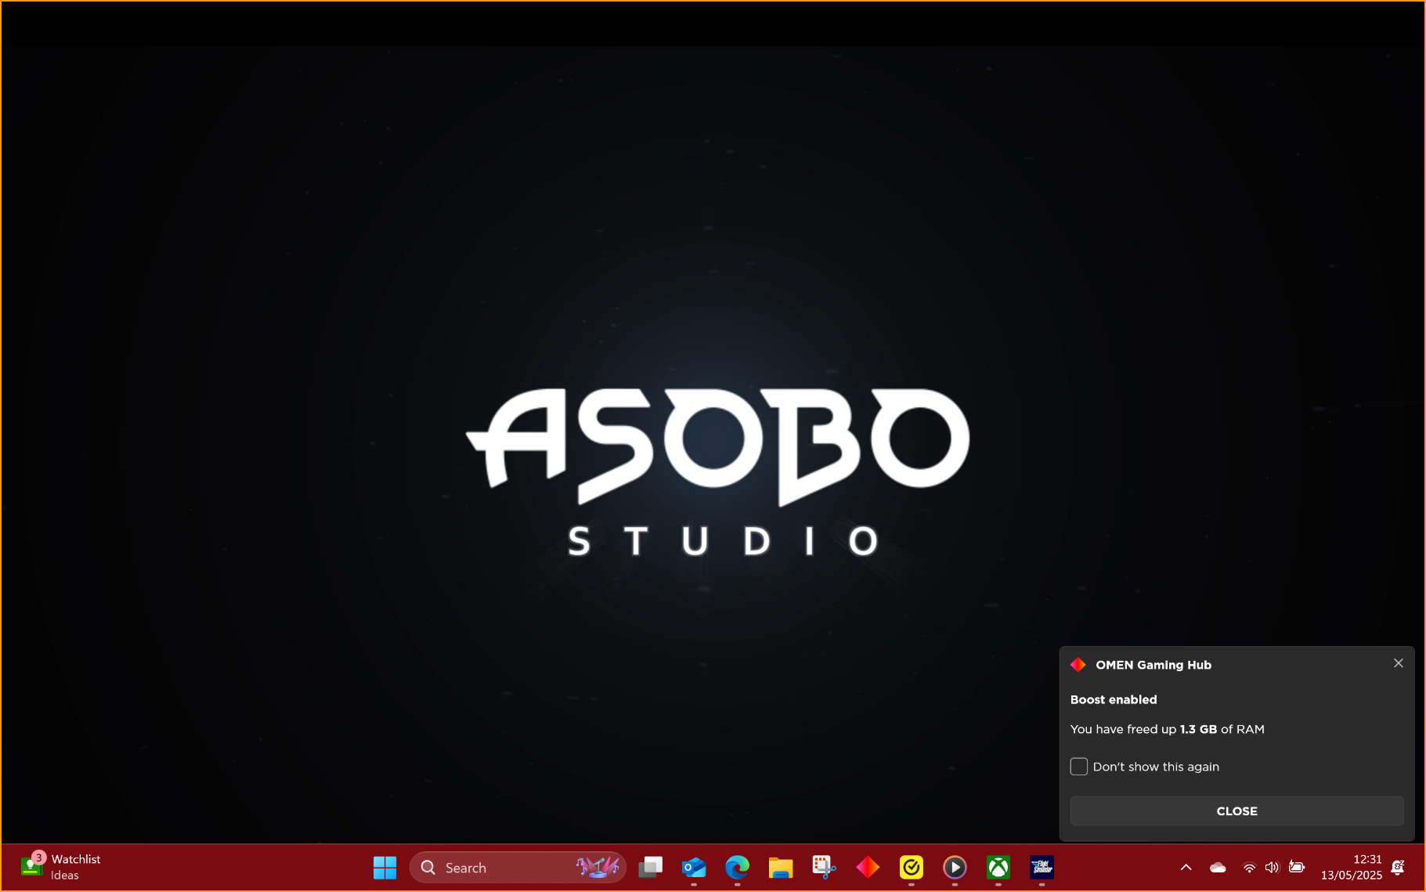Open File Explorer from the taskbar

781,868
